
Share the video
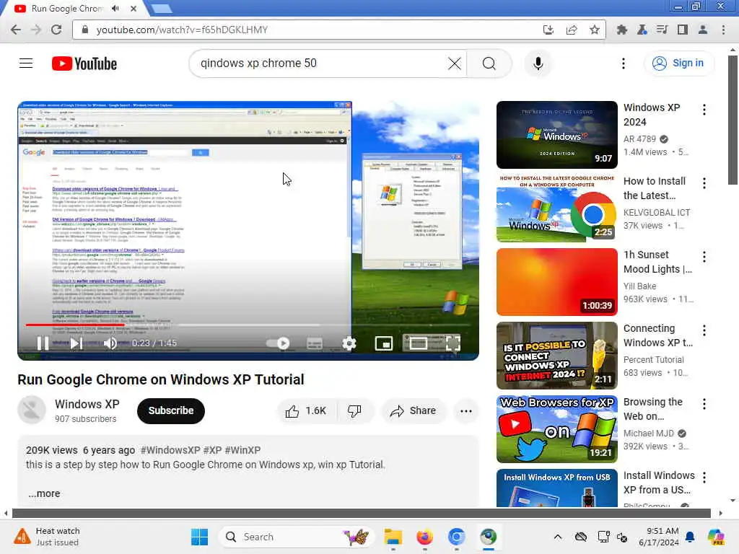tap(414, 410)
